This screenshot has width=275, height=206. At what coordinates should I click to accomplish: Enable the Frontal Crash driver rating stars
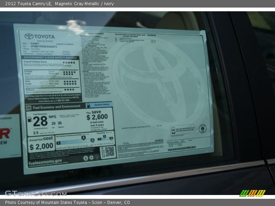69,72
